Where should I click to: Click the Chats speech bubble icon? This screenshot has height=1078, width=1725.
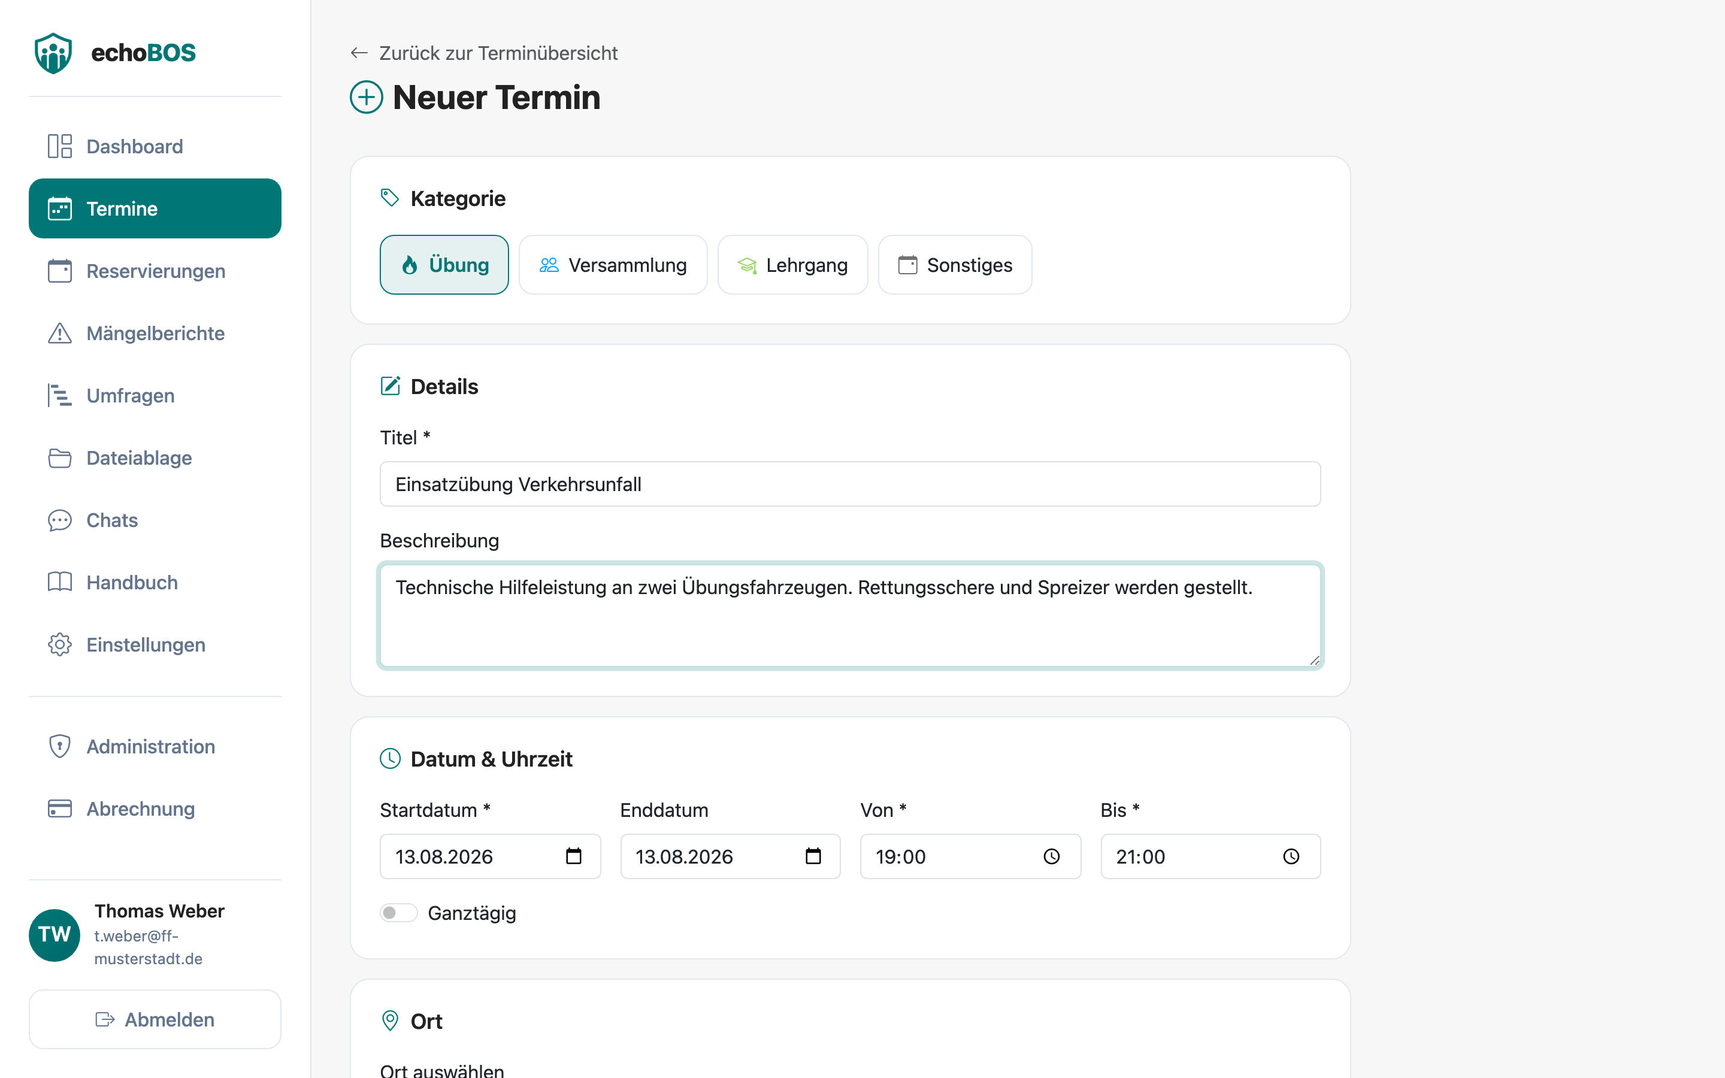pos(60,520)
